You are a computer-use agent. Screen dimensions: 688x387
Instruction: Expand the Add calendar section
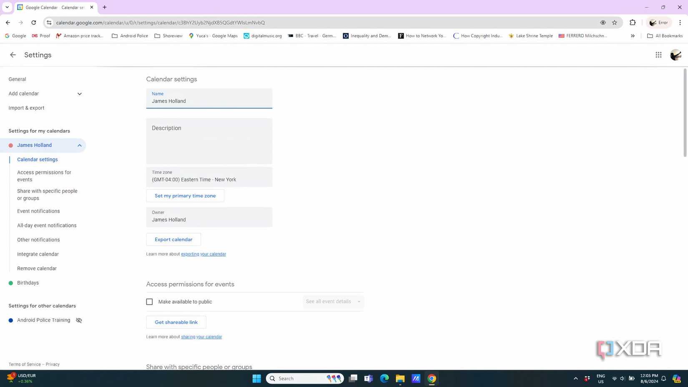(80, 94)
